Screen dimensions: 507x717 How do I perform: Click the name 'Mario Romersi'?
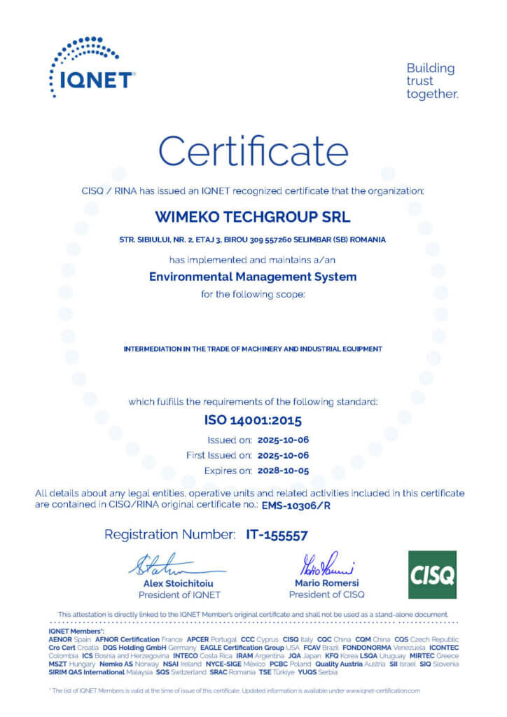[x=327, y=583]
